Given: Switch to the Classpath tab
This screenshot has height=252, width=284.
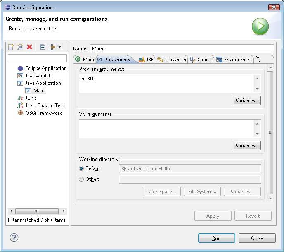Looking at the screenshot, I should (172, 60).
